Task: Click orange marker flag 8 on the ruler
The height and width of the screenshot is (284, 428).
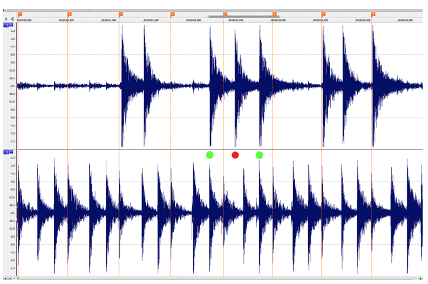Action: [x=373, y=15]
